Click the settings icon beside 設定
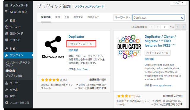190x110 pixels. [7, 96]
